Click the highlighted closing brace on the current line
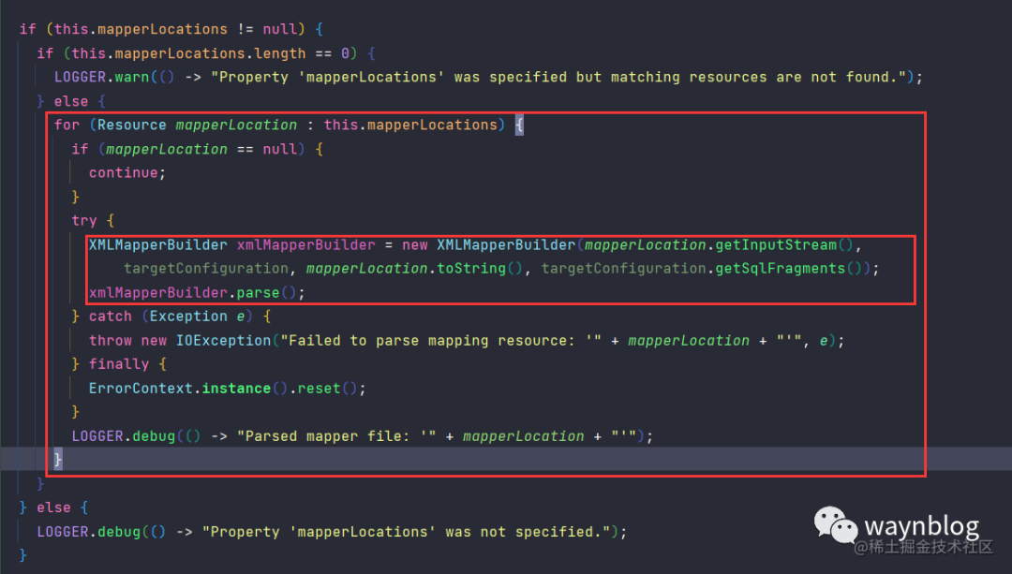This screenshot has width=1012, height=574. 58,459
